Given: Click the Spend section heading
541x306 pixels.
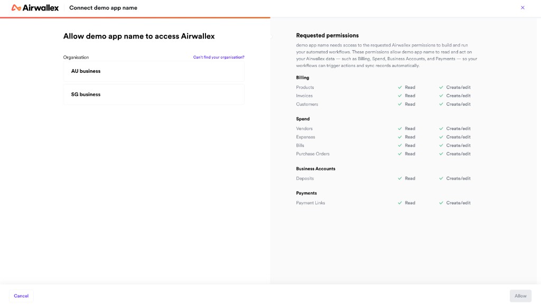Looking at the screenshot, I should 303,119.
